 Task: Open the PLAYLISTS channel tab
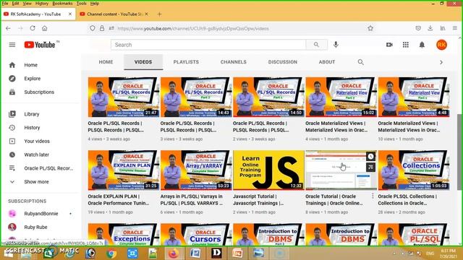point(186,62)
